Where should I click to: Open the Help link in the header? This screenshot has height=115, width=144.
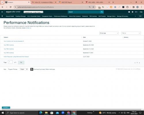pos(141,12)
